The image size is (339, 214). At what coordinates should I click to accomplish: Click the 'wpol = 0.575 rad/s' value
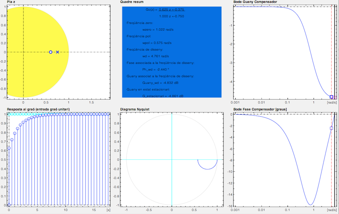157,43
